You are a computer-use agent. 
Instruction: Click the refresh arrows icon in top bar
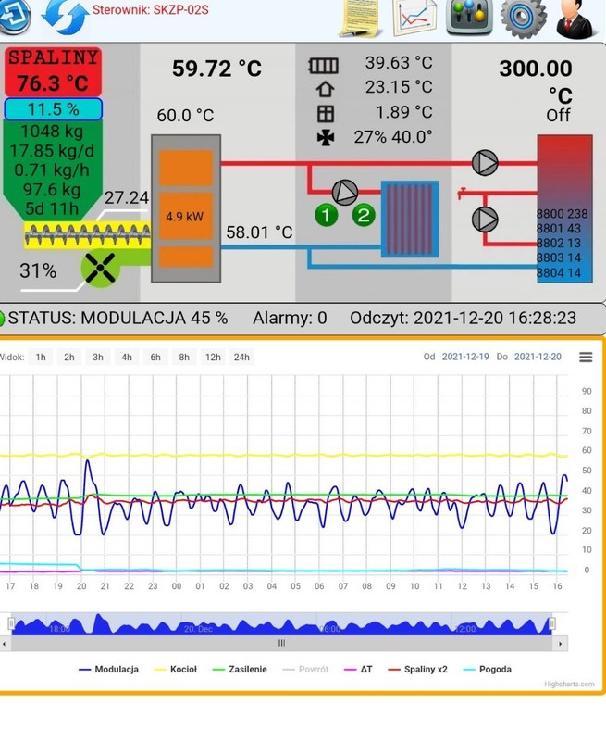click(63, 17)
